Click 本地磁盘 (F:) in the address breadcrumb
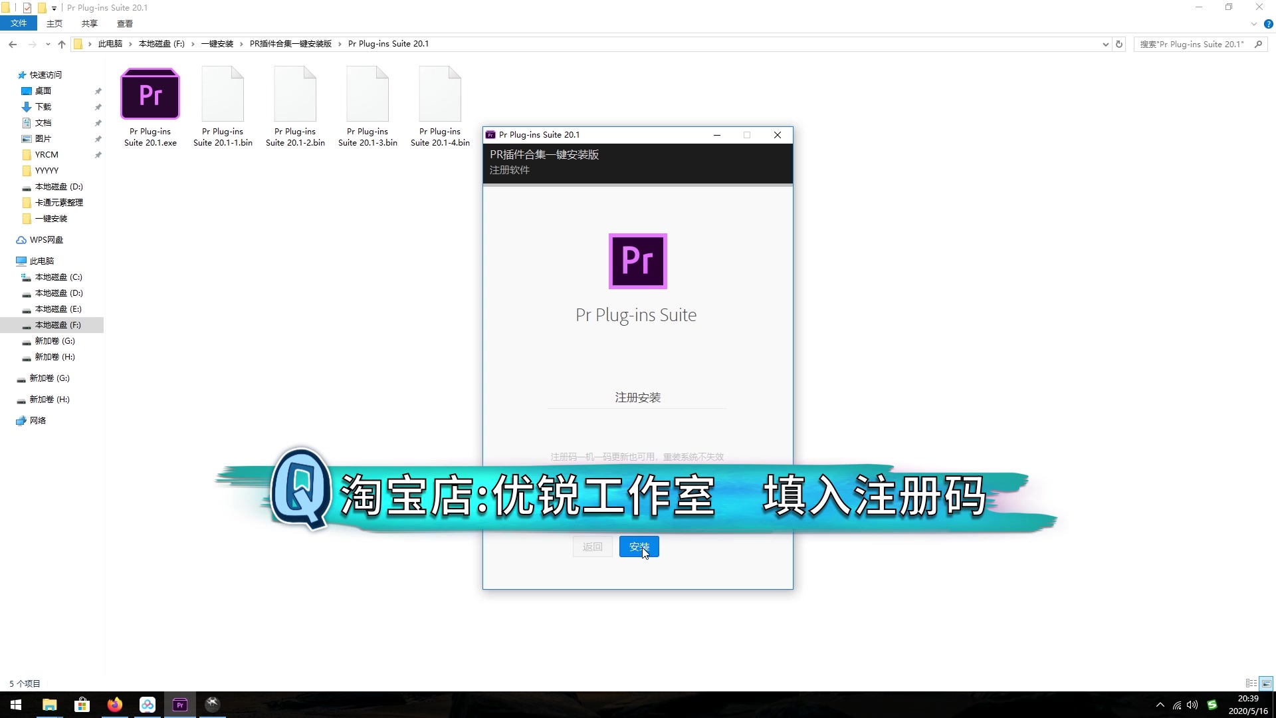 click(161, 44)
